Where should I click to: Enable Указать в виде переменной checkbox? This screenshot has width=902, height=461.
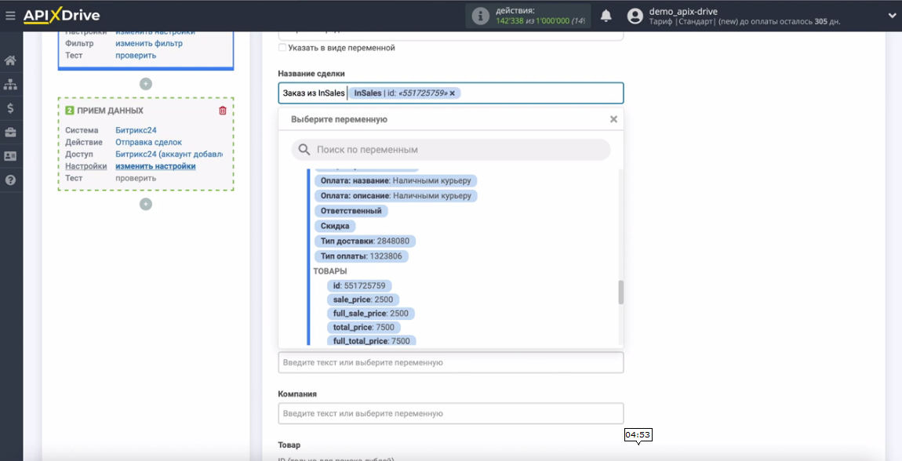coord(282,49)
